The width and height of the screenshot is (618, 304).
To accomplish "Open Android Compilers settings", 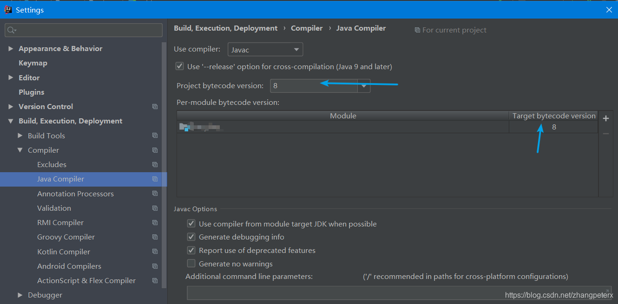I will (69, 266).
